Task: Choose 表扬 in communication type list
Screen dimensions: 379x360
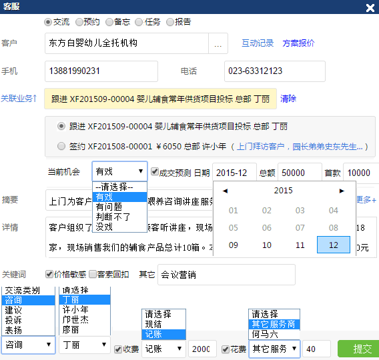Action: tap(28, 330)
